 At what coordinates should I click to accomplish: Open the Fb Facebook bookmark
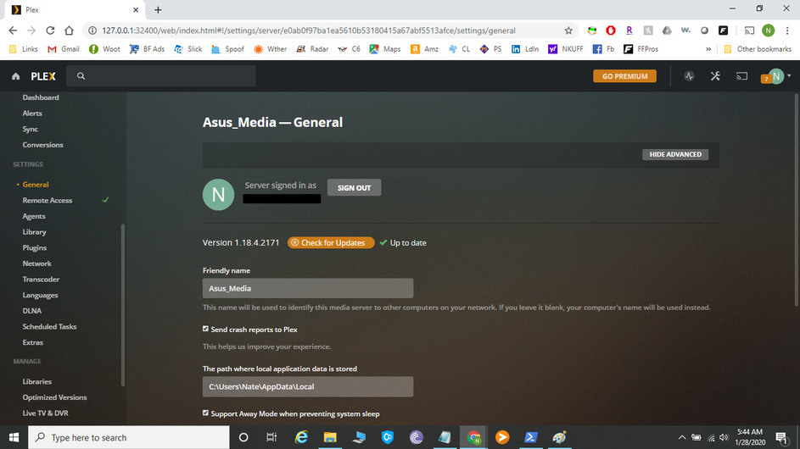pyautogui.click(x=603, y=49)
